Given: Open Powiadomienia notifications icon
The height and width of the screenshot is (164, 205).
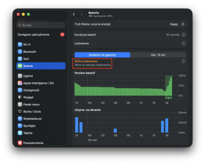Looking at the screenshot, I should [x=20, y=143].
